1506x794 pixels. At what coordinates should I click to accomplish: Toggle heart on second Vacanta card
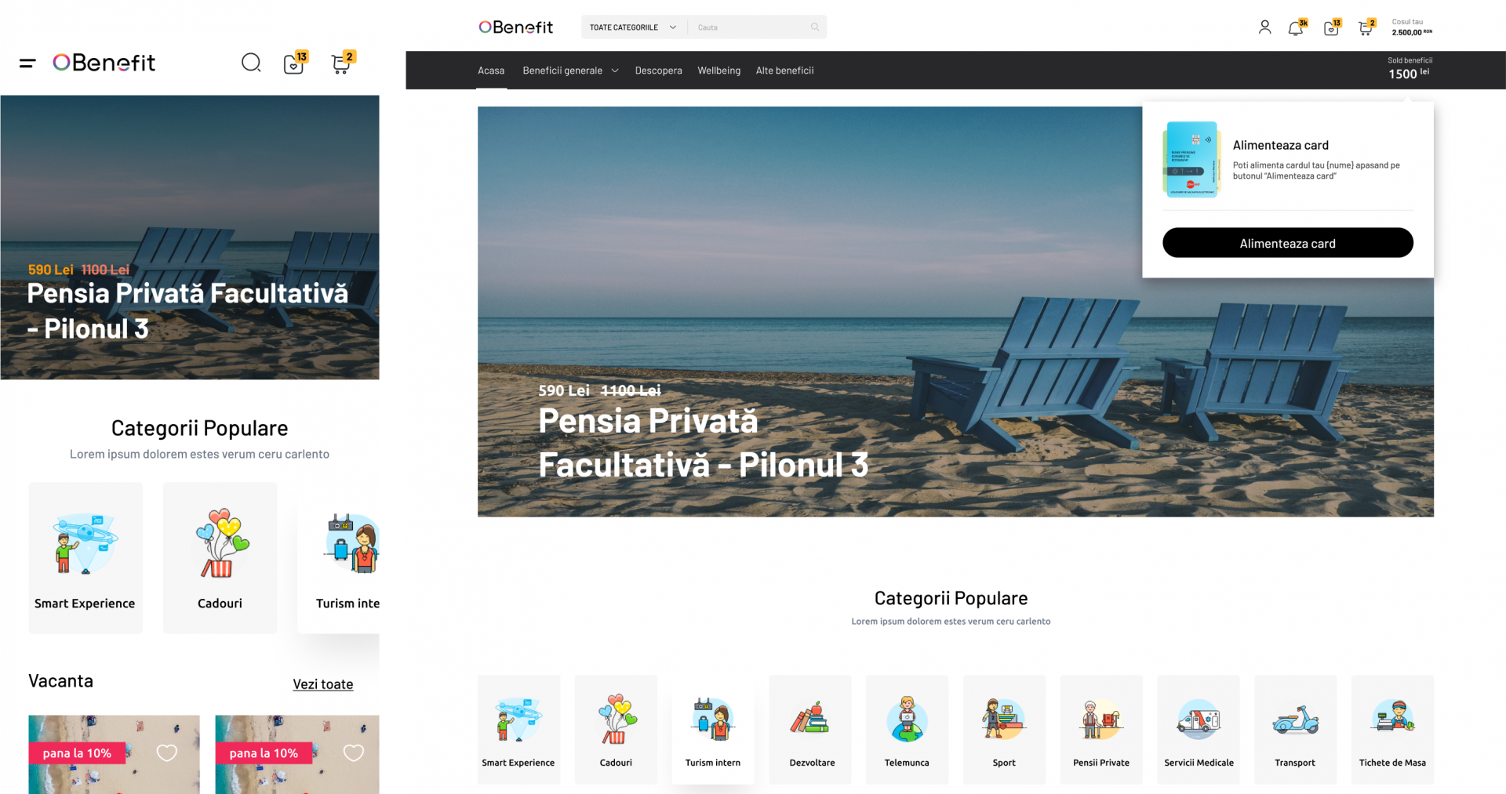point(354,753)
